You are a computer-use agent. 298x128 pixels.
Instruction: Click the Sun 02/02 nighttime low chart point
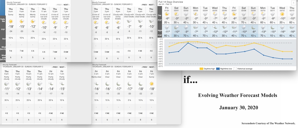tap(188, 43)
